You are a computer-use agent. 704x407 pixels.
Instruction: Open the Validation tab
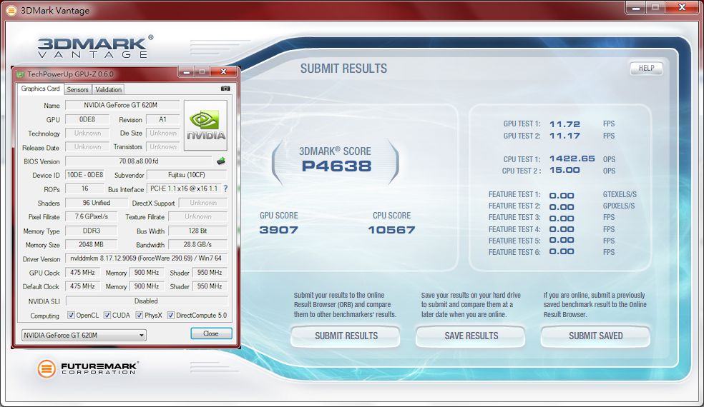(108, 89)
